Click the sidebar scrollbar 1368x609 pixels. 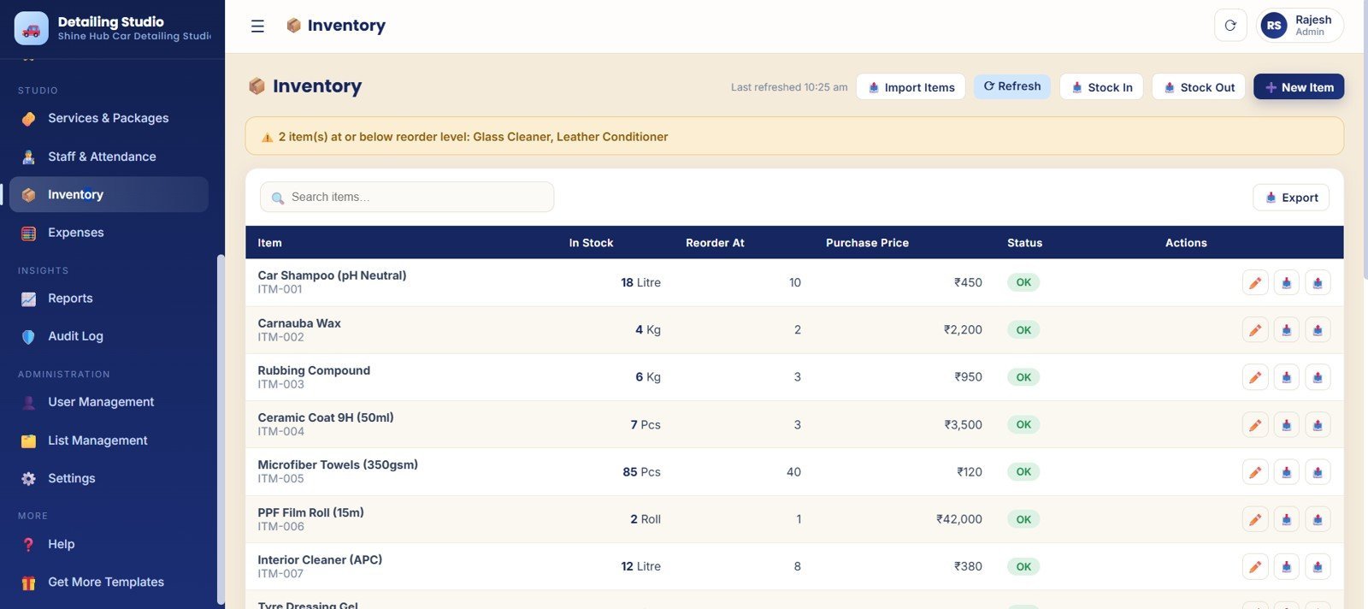coord(221,428)
